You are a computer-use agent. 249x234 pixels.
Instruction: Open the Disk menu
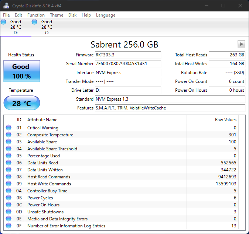72,15
